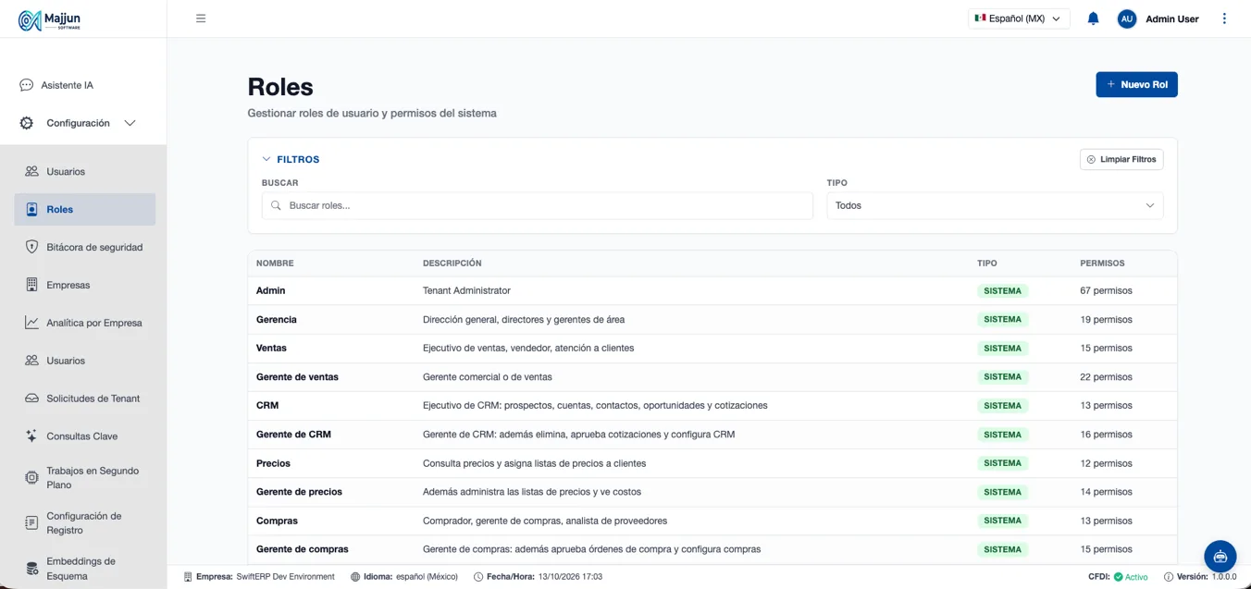This screenshot has height=589, width=1251.
Task: Click the Solicitudes de Tenant inbox icon
Action: click(31, 399)
